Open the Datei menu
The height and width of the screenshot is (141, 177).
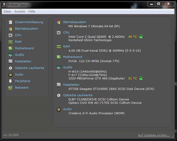click(x=7, y=12)
